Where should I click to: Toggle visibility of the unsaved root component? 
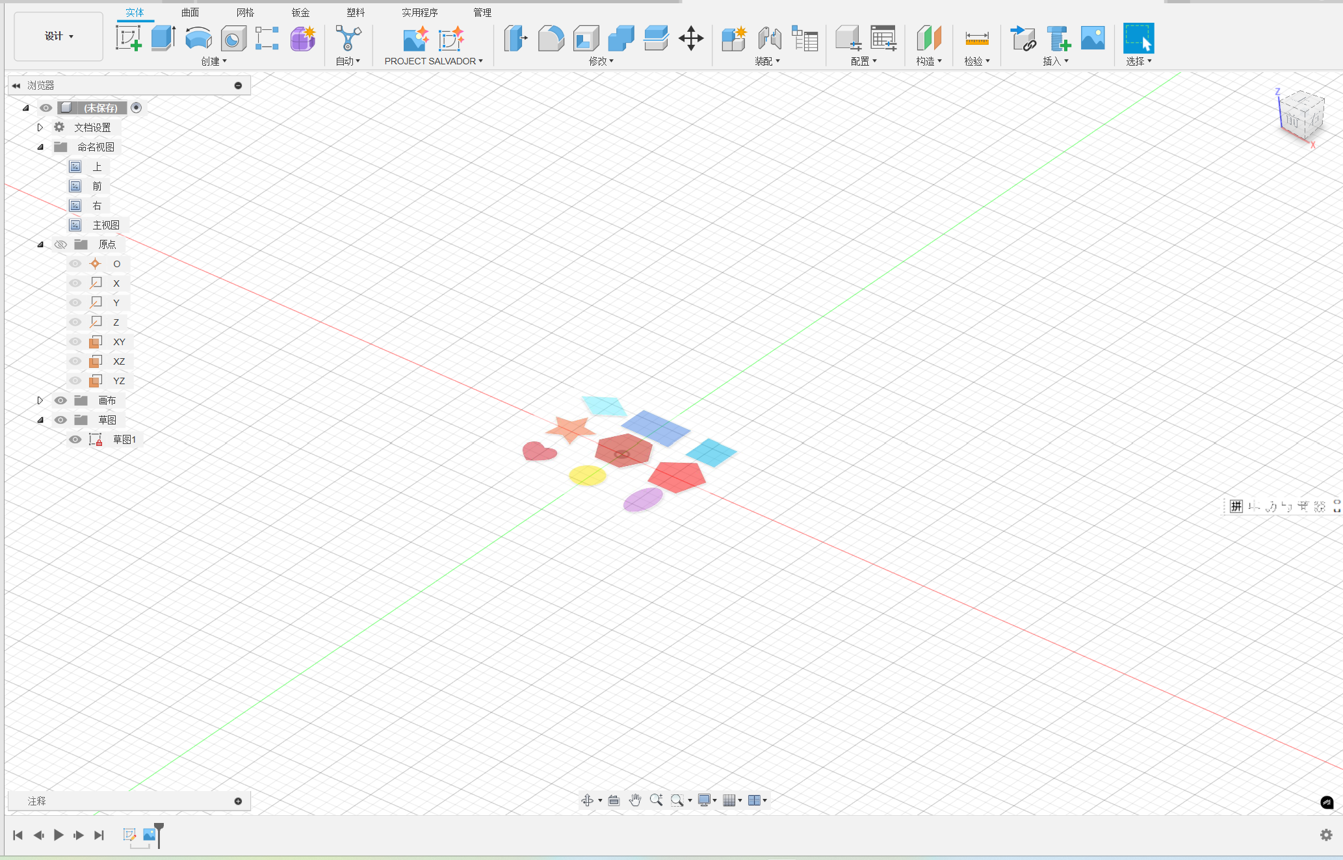pos(46,108)
